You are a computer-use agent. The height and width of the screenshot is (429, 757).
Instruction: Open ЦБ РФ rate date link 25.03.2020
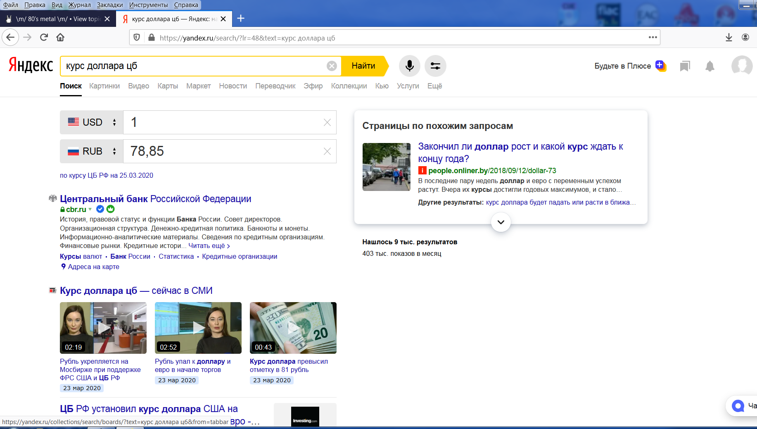pos(107,175)
